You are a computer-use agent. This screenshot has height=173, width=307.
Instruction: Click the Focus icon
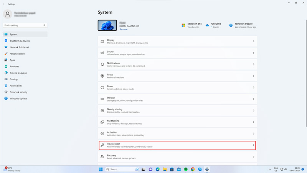tap(102, 76)
